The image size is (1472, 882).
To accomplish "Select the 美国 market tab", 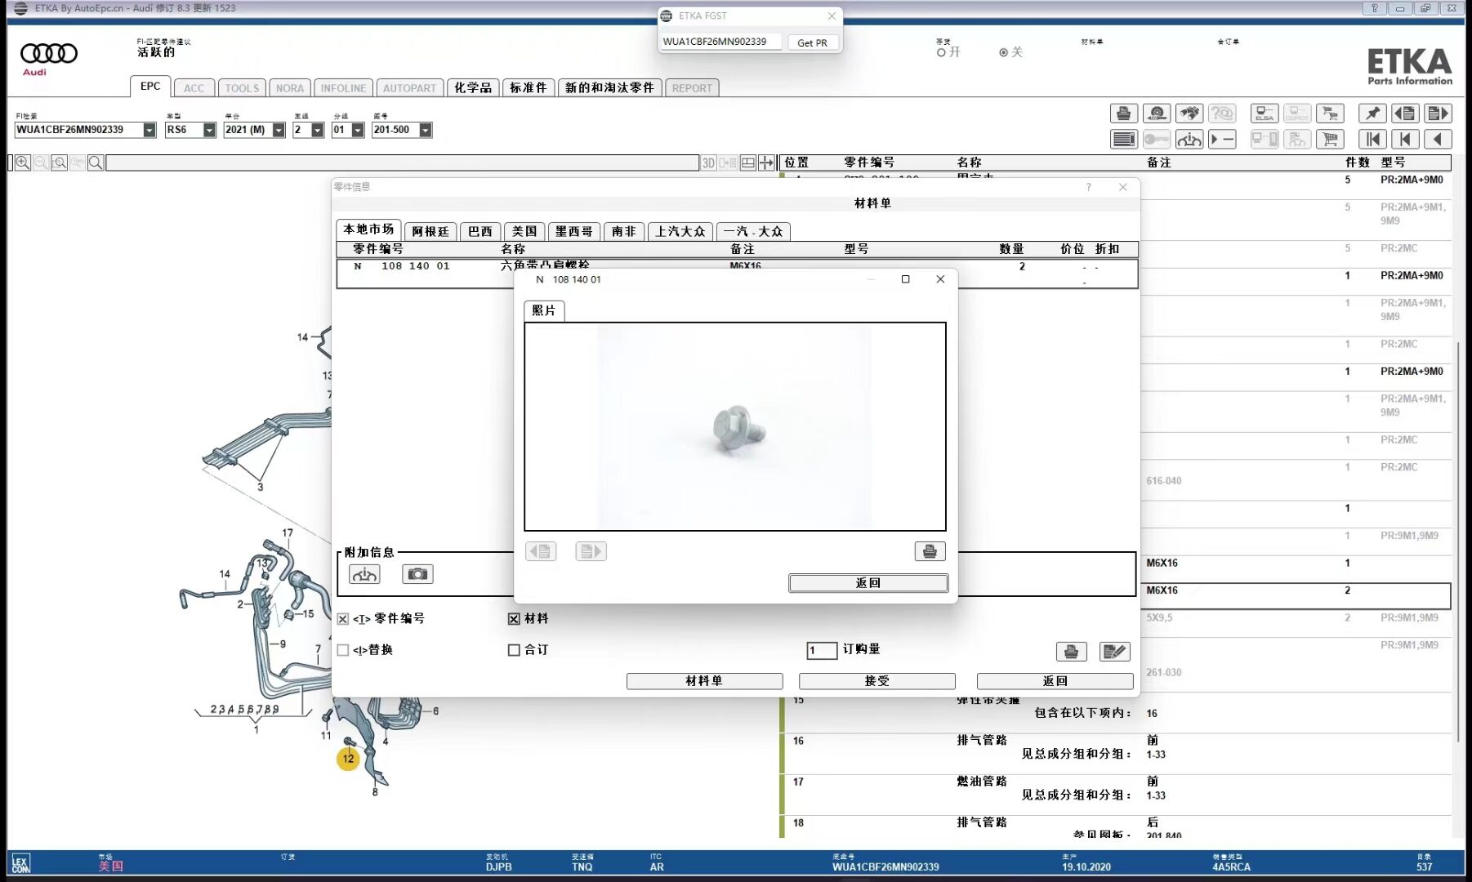I will [524, 231].
